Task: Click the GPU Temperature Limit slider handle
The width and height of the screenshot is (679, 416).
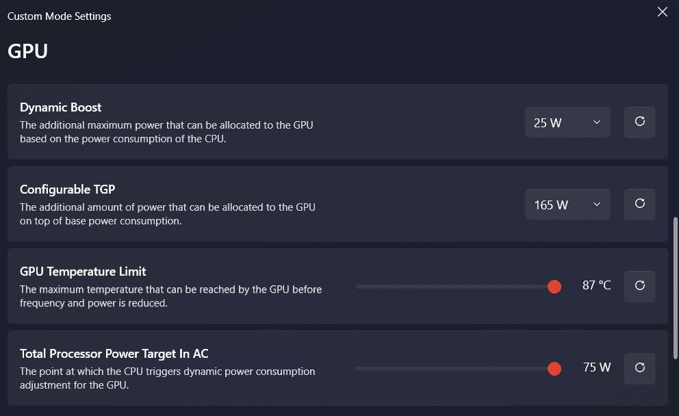Action: coord(554,287)
